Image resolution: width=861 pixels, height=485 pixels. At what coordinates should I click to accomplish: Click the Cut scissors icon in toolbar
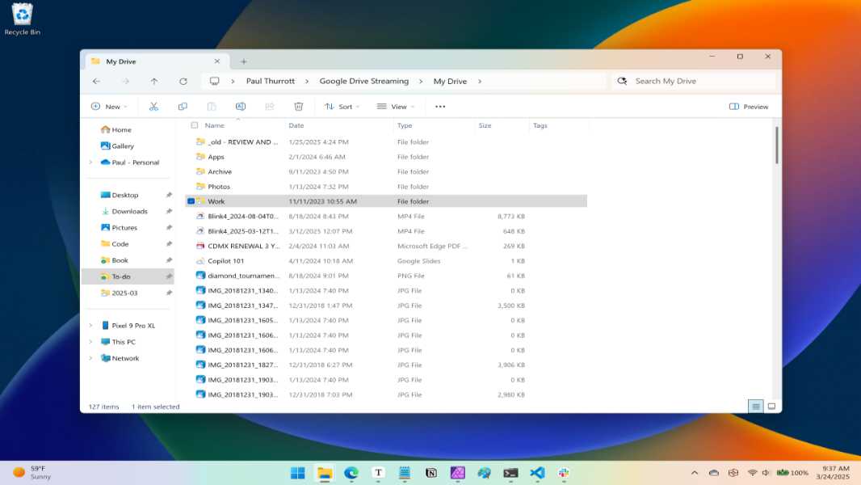coord(153,107)
